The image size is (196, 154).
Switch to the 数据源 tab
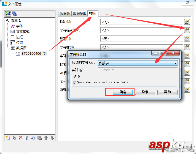click(65, 13)
